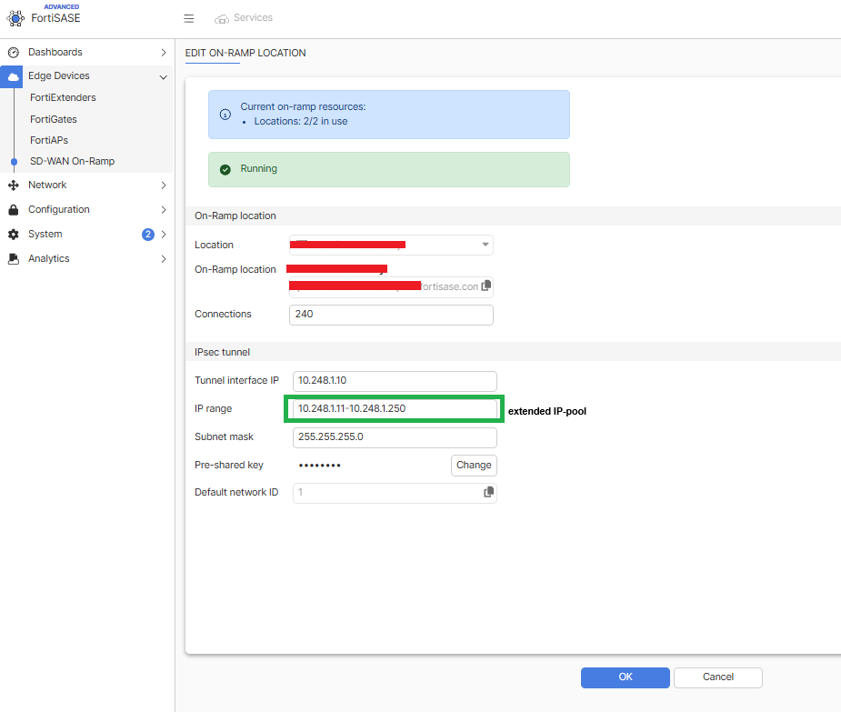The height and width of the screenshot is (712, 841).
Task: Click the FortiSASE logo icon
Action: click(x=15, y=18)
